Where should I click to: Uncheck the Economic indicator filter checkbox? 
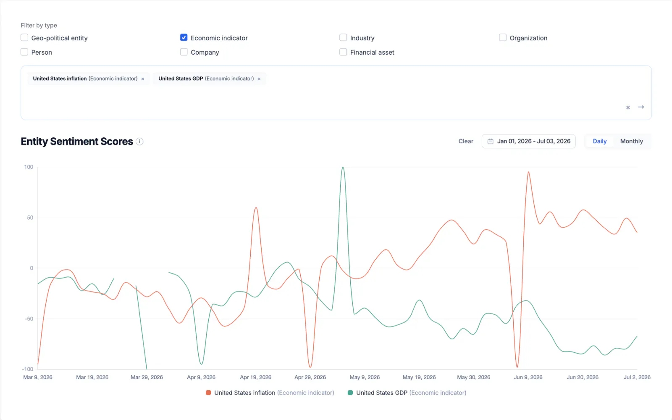point(184,38)
